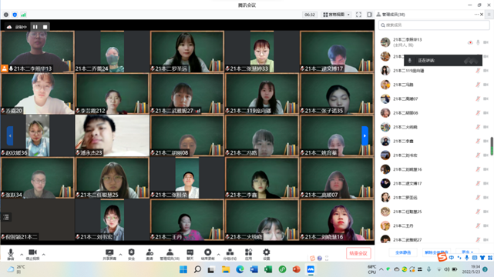Click the mute all members button
494x277 pixels.
pos(403,252)
